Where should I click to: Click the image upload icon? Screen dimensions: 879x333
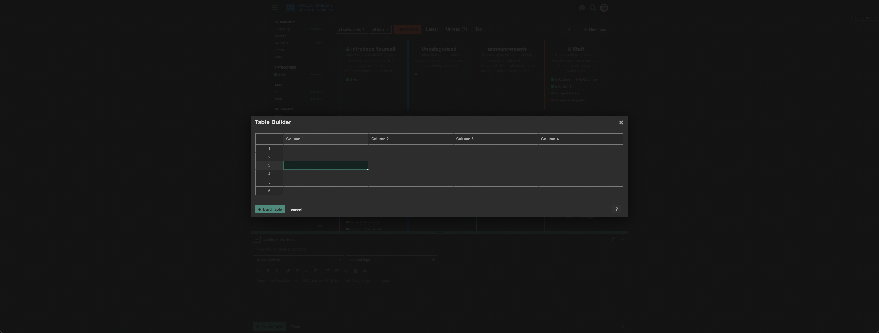316,271
